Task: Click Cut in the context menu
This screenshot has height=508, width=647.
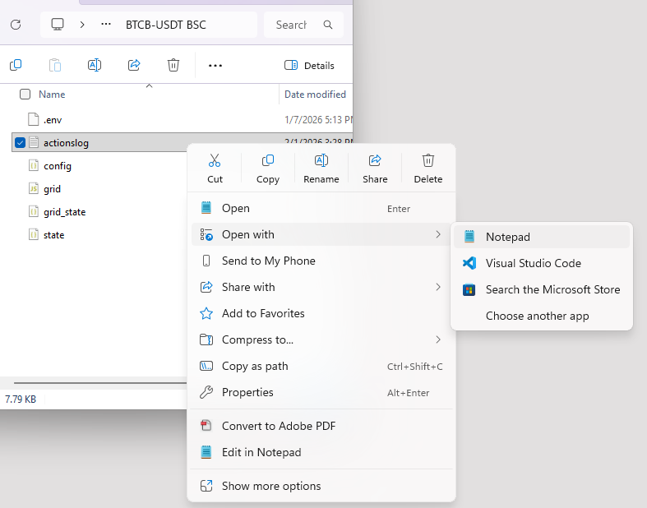Action: pos(215,168)
